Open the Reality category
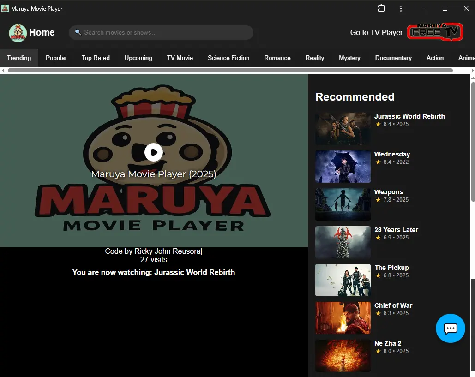The image size is (475, 377). (315, 58)
